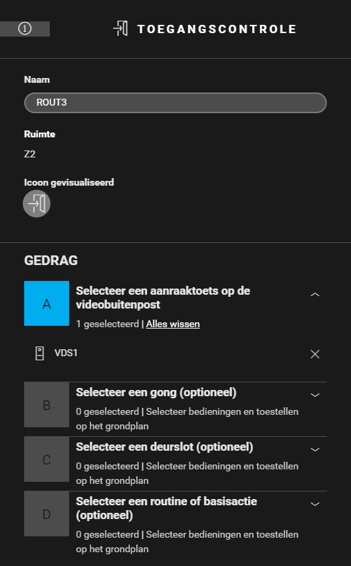
Task: Remove VDS1 with the X icon
Action: [x=315, y=354]
